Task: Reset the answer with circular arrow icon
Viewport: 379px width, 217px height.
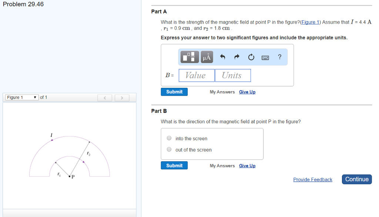Action: pos(251,57)
